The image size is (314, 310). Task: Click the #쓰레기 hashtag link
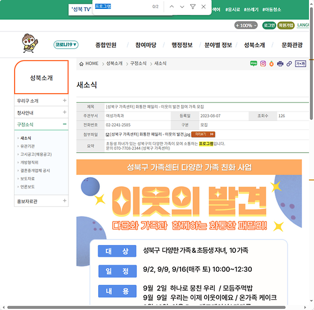pos(251,10)
